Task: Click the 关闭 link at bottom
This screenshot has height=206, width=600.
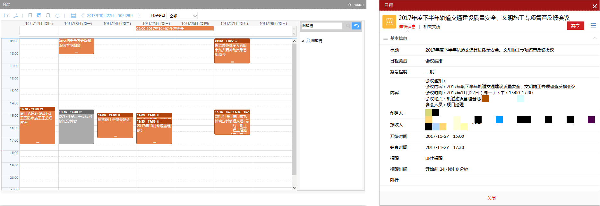Action: pos(491,198)
